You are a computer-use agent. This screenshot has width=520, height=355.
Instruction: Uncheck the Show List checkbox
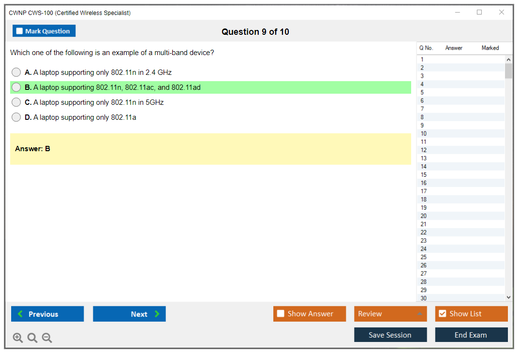pos(442,314)
